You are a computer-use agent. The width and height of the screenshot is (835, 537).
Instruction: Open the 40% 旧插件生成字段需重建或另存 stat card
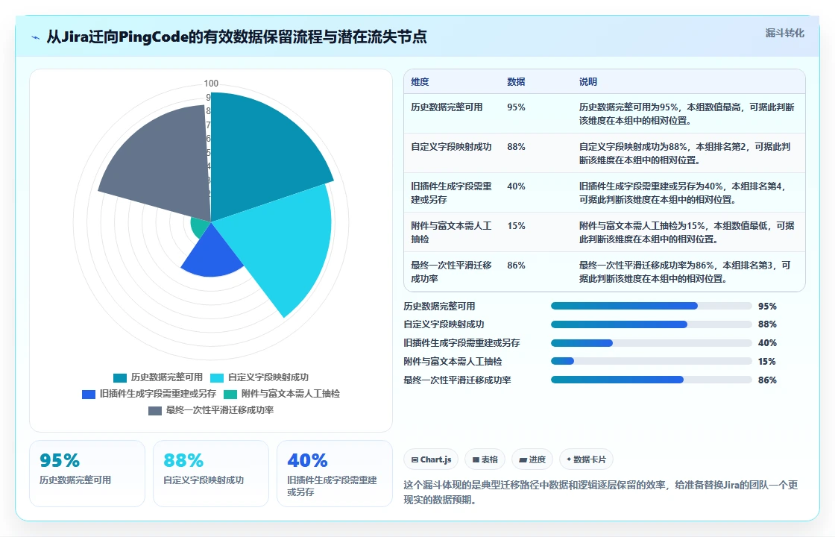point(335,474)
